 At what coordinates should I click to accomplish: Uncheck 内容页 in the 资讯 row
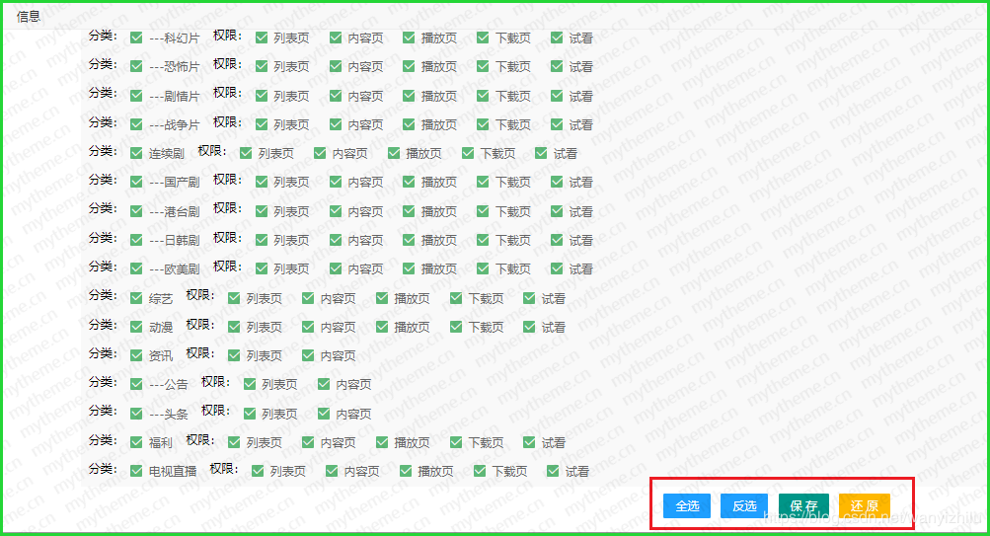(308, 355)
